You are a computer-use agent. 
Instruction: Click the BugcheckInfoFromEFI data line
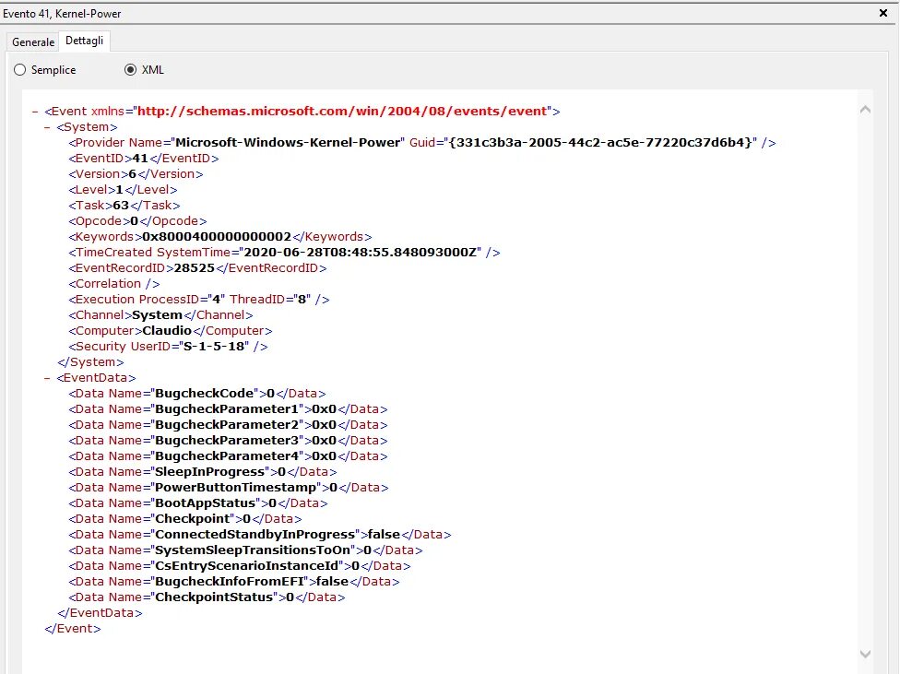[234, 582]
